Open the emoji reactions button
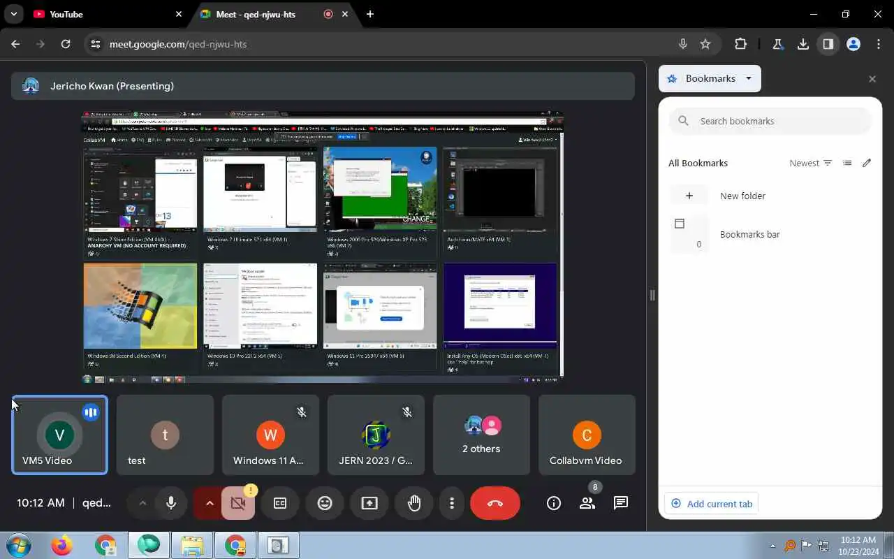This screenshot has height=559, width=894. [x=325, y=503]
